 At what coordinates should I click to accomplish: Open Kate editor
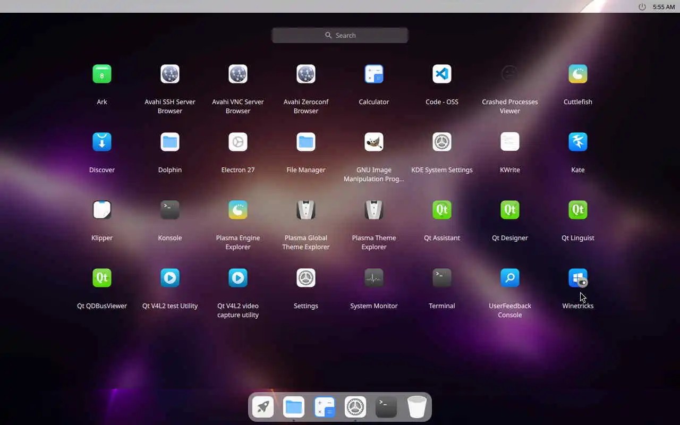pos(578,142)
